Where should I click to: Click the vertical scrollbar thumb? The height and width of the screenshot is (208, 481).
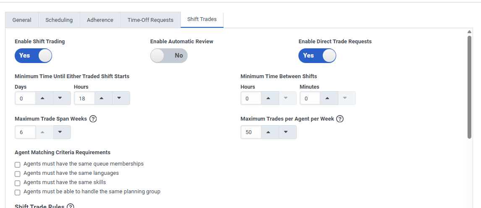469,86
